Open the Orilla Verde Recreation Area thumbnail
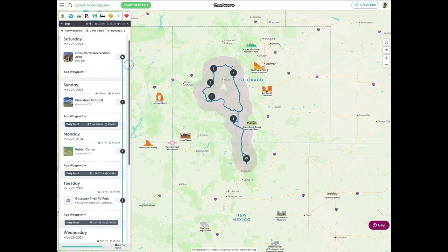Image resolution: width=448 pixels, height=252 pixels. tap(68, 57)
